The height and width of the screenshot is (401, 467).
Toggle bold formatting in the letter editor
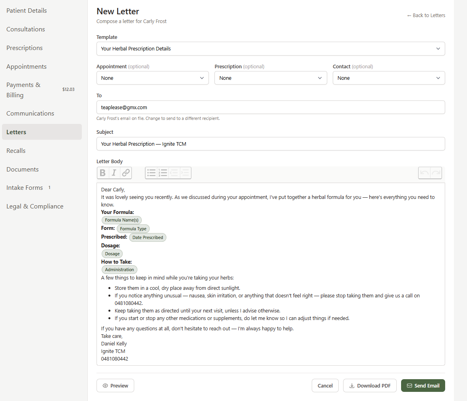102,173
